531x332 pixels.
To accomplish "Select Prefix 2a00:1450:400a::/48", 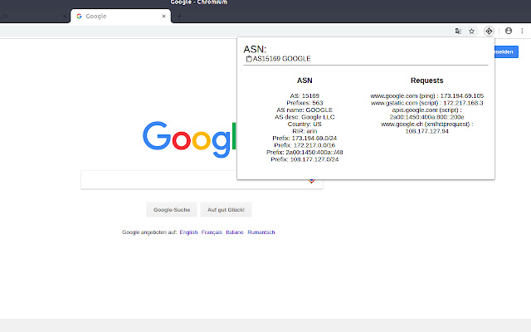I will 304,153.
